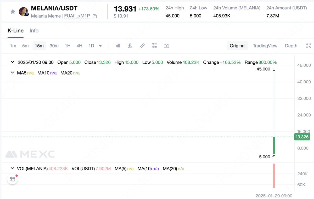Click the 2025-01-20 09:00 axis date label
Image resolution: width=314 pixels, height=199 pixels.
tap(274, 196)
